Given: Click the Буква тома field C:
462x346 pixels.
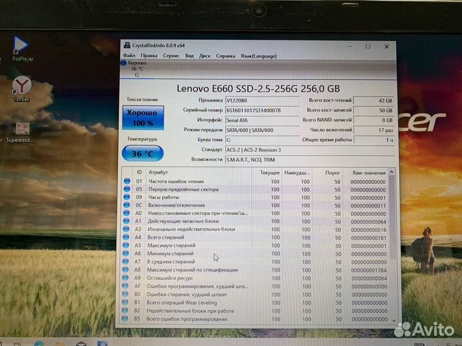Looking at the screenshot, I should coord(262,140).
